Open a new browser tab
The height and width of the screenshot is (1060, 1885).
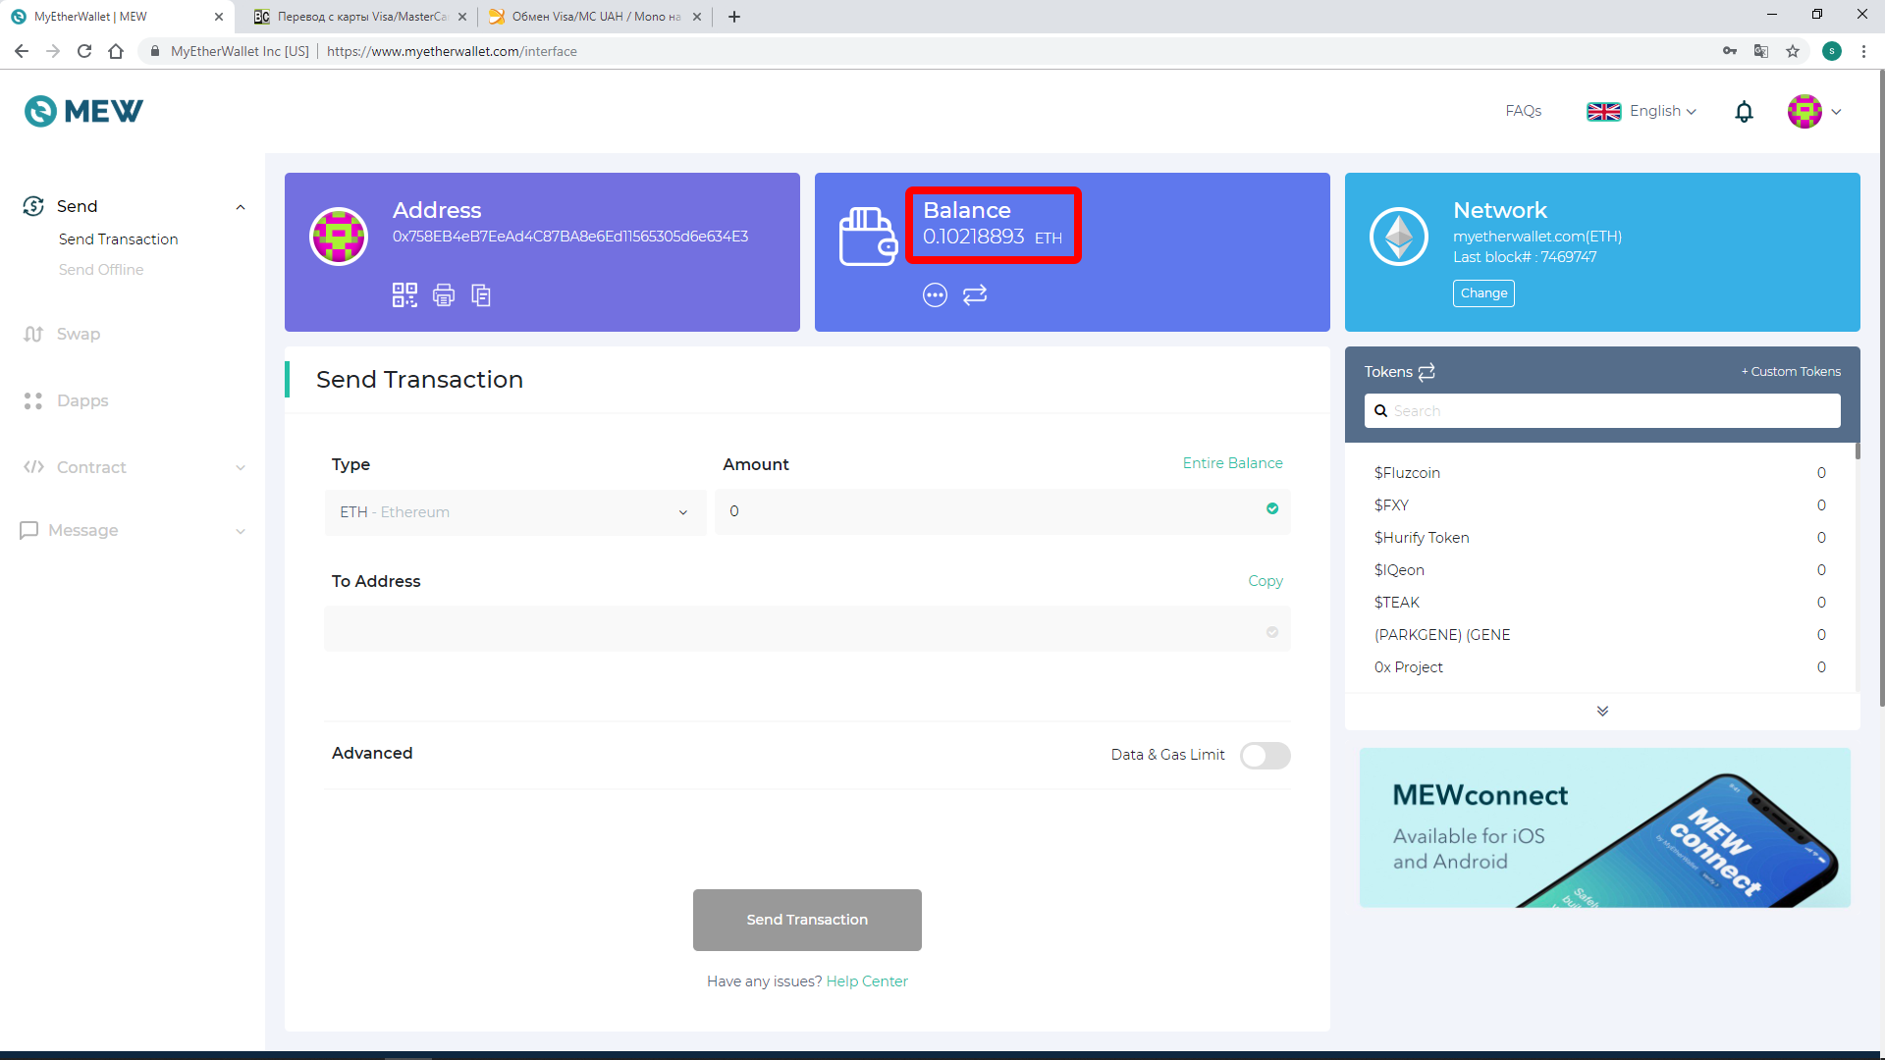(734, 17)
